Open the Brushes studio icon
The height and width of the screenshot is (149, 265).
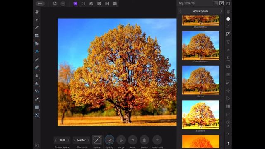tap(228, 26)
